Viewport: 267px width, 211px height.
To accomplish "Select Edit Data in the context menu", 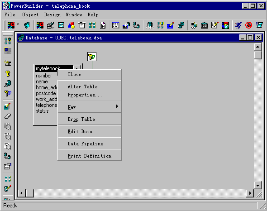I will (80, 132).
